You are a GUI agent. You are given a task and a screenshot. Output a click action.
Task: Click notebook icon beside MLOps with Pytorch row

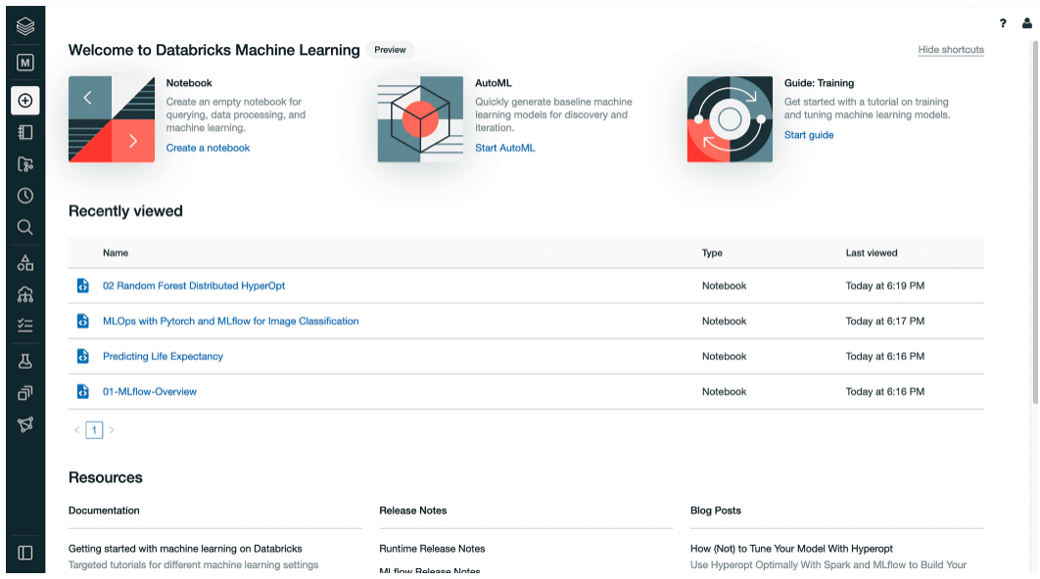[83, 321]
